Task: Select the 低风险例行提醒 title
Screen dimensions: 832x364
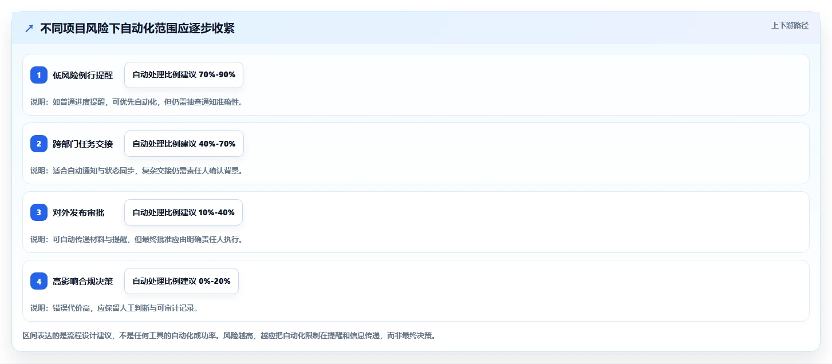Action: [83, 75]
